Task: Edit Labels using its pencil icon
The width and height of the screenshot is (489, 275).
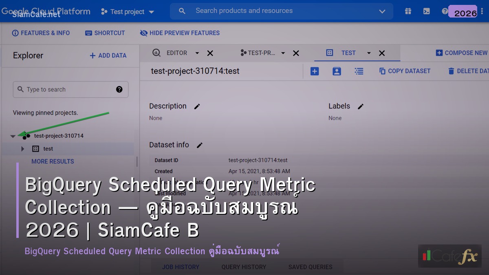Action: [x=360, y=106]
